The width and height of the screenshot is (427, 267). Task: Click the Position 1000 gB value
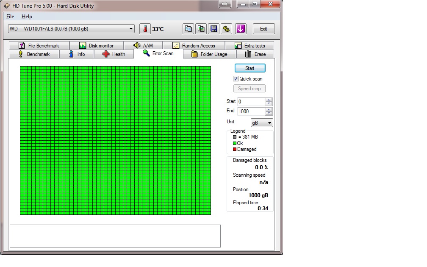(258, 195)
